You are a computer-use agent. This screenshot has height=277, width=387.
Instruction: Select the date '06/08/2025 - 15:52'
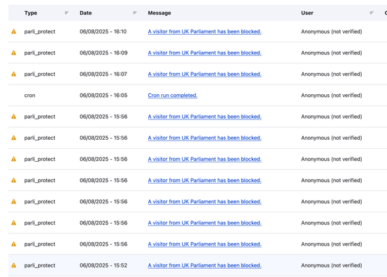click(104, 265)
